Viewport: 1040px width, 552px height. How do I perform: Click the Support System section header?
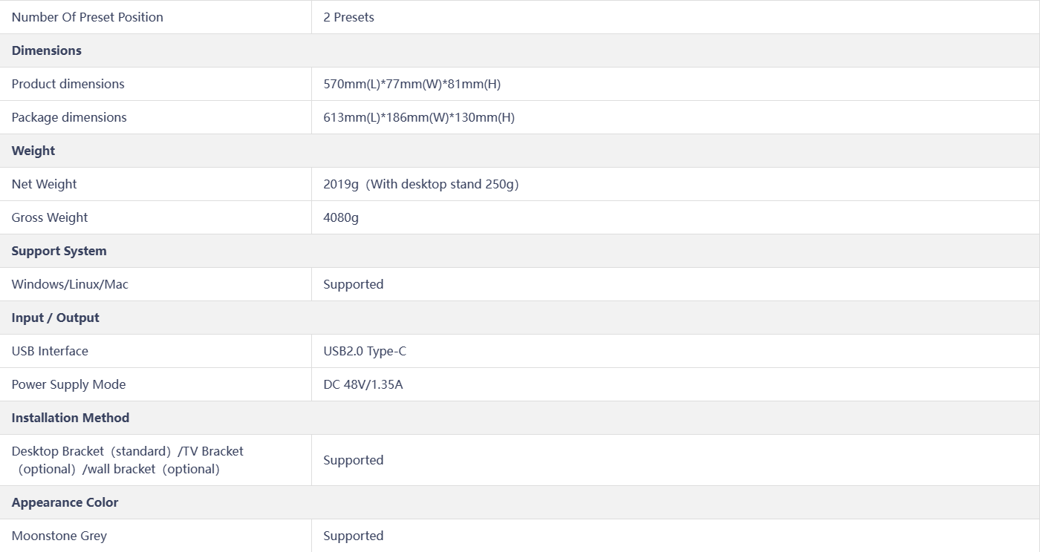[59, 251]
